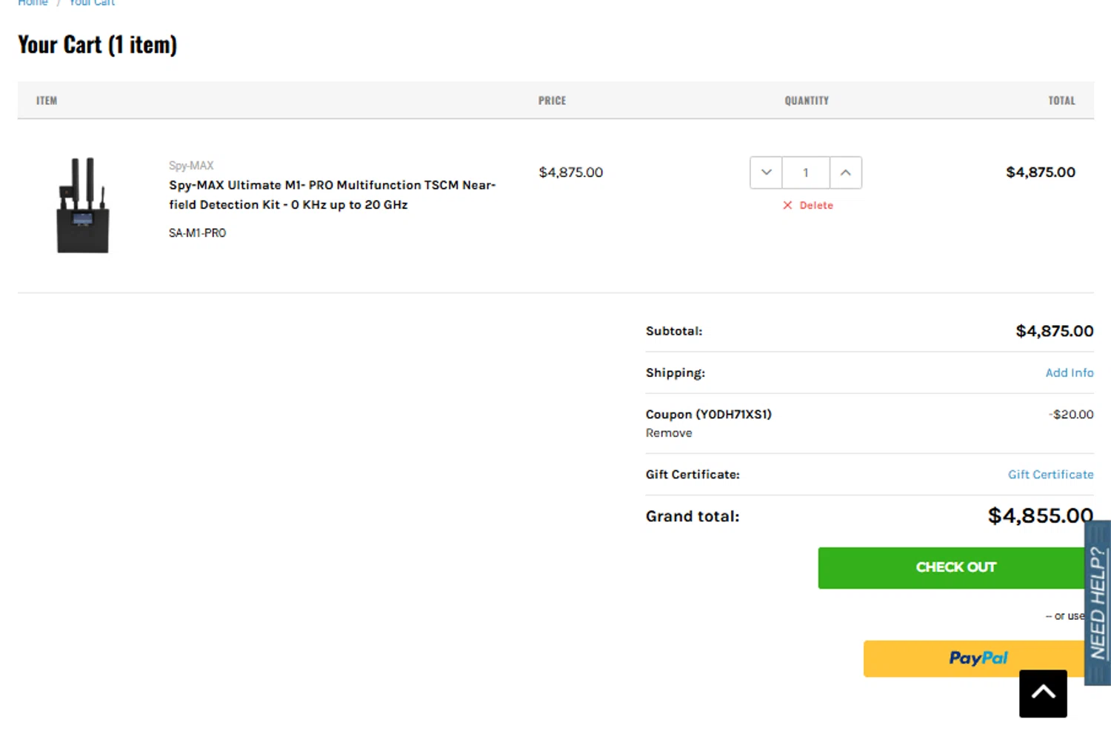Click the QUANTITY column header
Screen dimensions: 1111x731
tap(807, 101)
